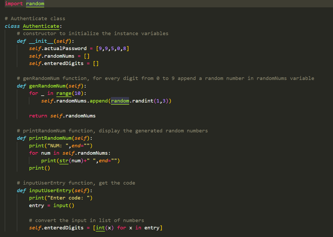Screen dimensions: 333x237
Task: Click the underlined int in list comprehension
Action: [x=100, y=228]
